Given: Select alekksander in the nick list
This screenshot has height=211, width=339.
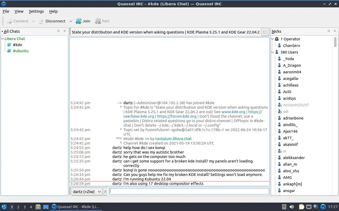Looking at the screenshot, I should pyautogui.click(x=294, y=157).
